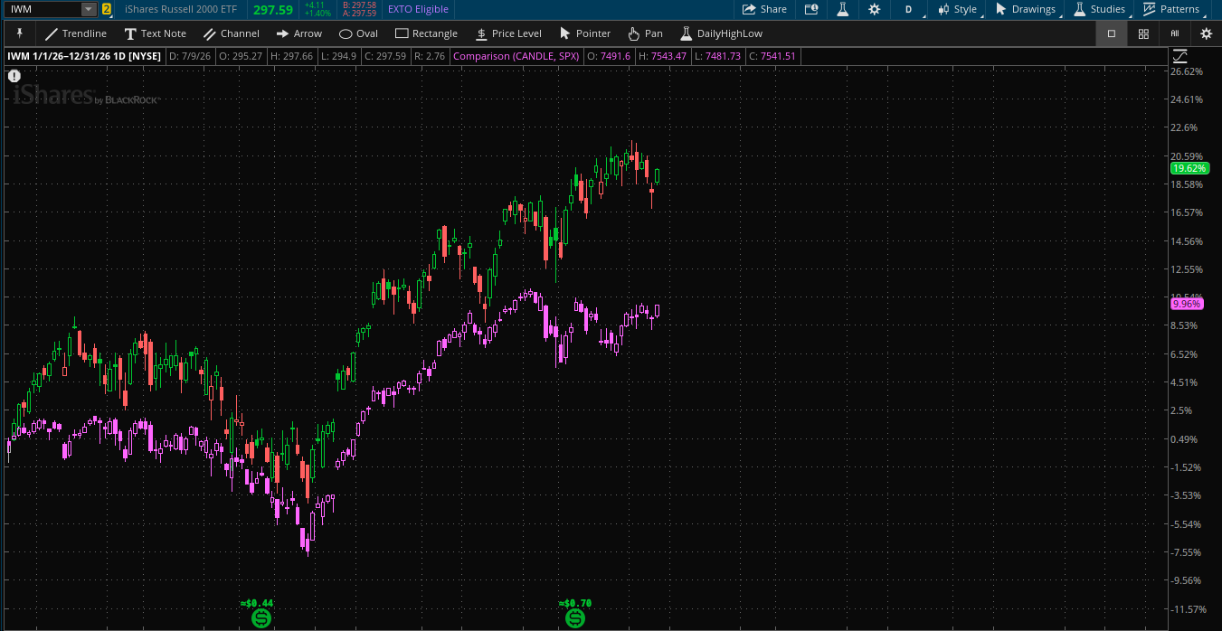Screen dimensions: 1222x631
Task: Click the O: 295.27 open value
Action: click(x=241, y=56)
